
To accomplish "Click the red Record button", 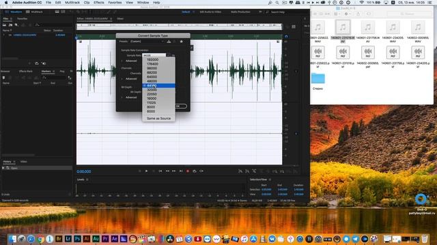I will click(188, 171).
